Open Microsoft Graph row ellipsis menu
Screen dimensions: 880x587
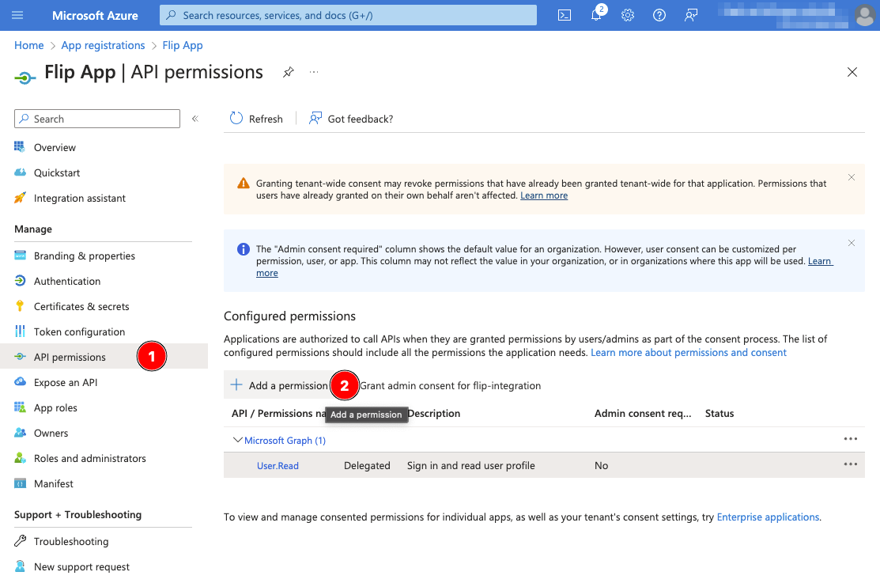[850, 439]
